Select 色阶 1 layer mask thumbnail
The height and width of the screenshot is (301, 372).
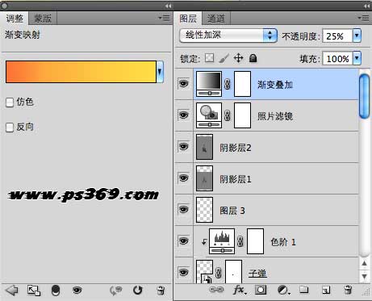[x=255, y=241]
